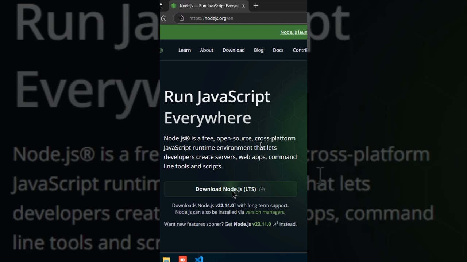The width and height of the screenshot is (467, 262).
Task: Follow the version managers link
Action: click(265, 212)
